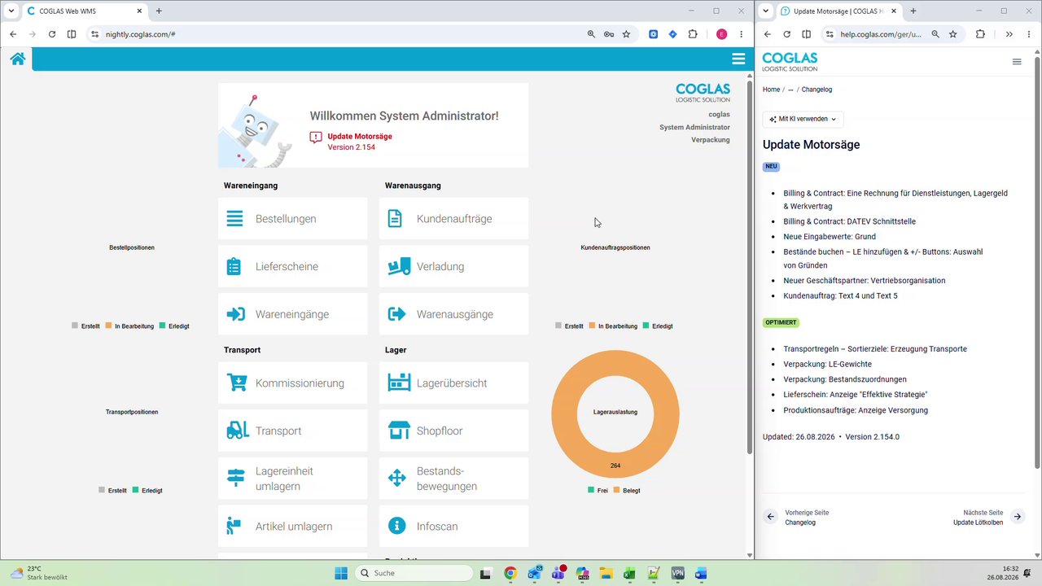Toggle Erledigt legend in Kundenauftragspositionen chart
Screen dimensions: 1042x586
[x=659, y=326]
